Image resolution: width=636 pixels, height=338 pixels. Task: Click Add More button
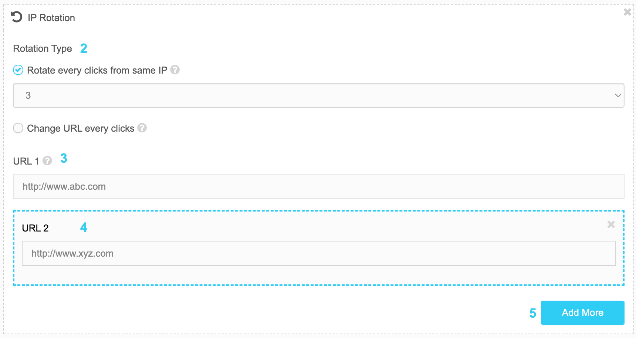pos(583,312)
